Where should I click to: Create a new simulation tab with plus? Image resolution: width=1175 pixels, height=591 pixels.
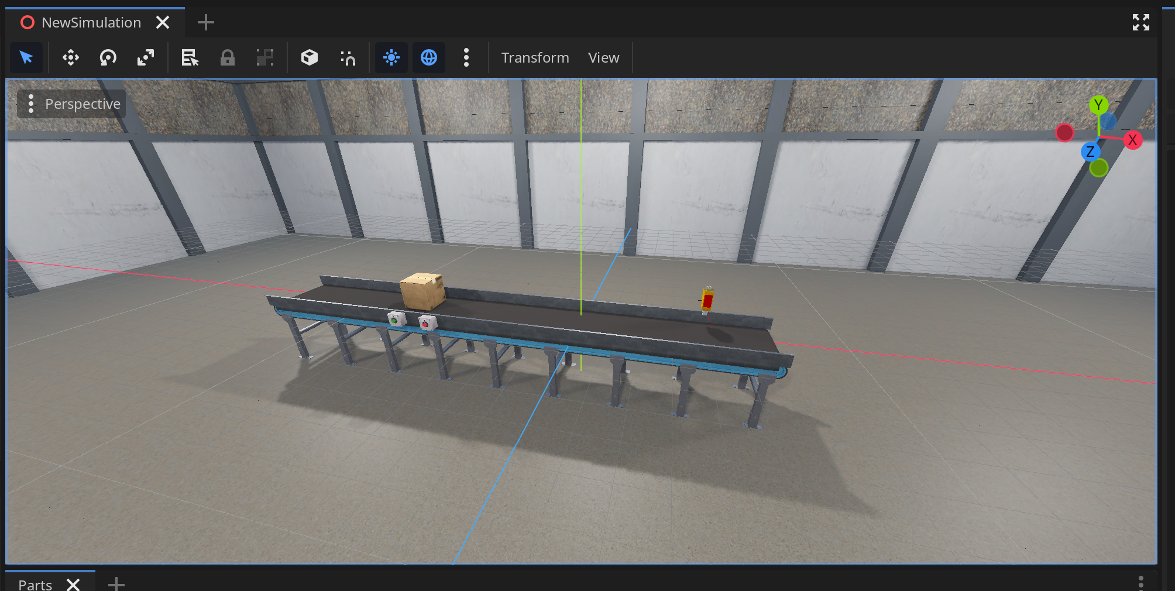tap(205, 22)
